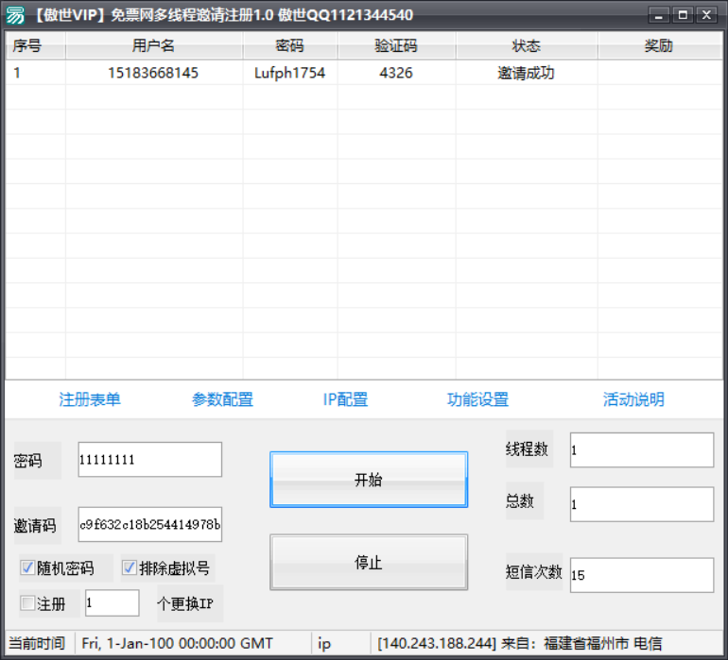Switch to the 参数配置 tab
This screenshot has width=728, height=660.
(x=222, y=399)
